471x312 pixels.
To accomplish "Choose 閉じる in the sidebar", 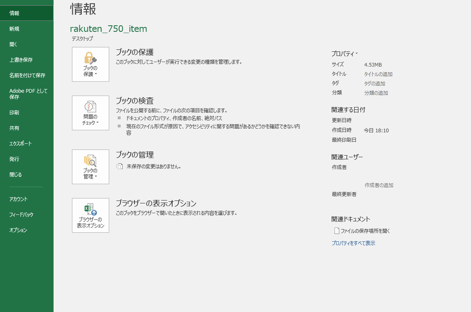I will point(27,175).
